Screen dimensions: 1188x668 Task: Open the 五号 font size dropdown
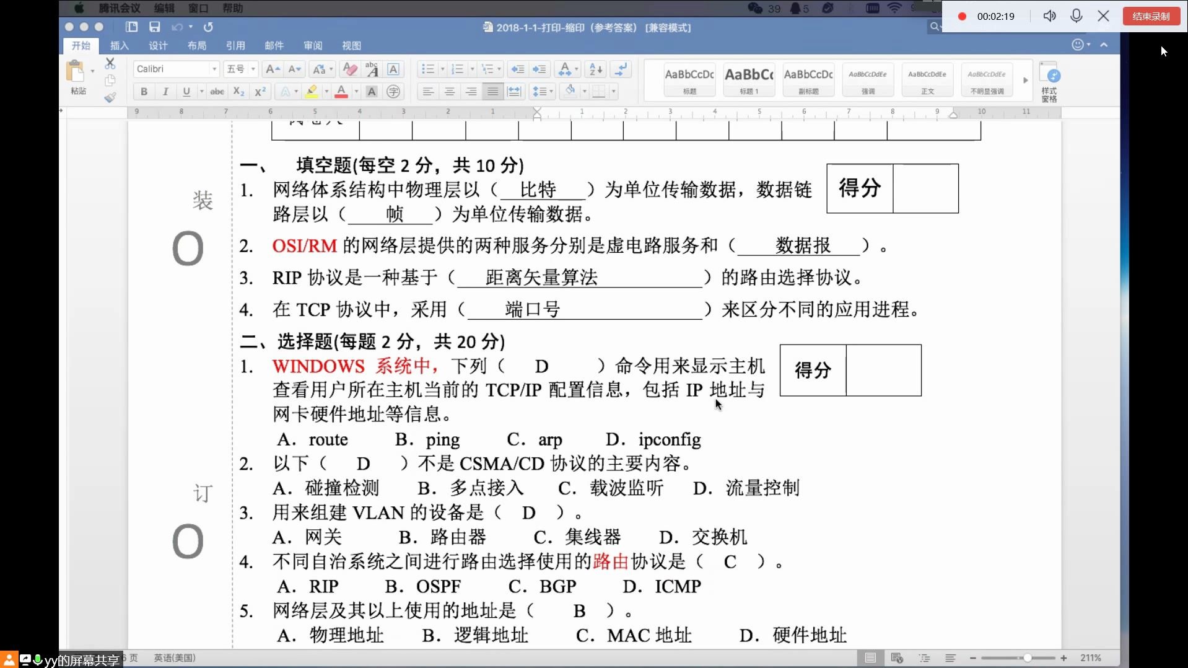253,69
